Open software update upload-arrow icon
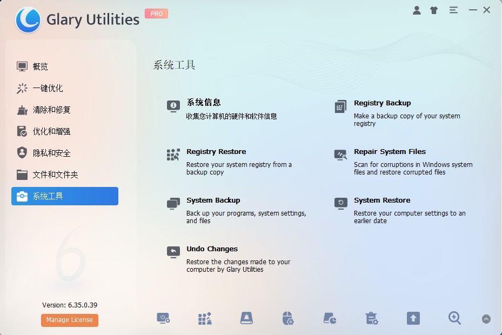The height and width of the screenshot is (335, 502). (413, 318)
